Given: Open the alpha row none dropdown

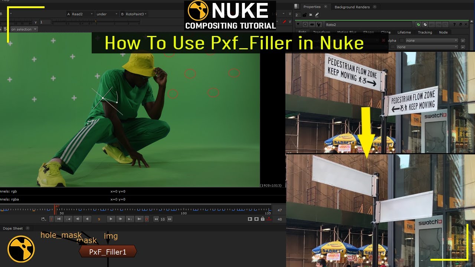Looking at the screenshot, I should coord(432,40).
